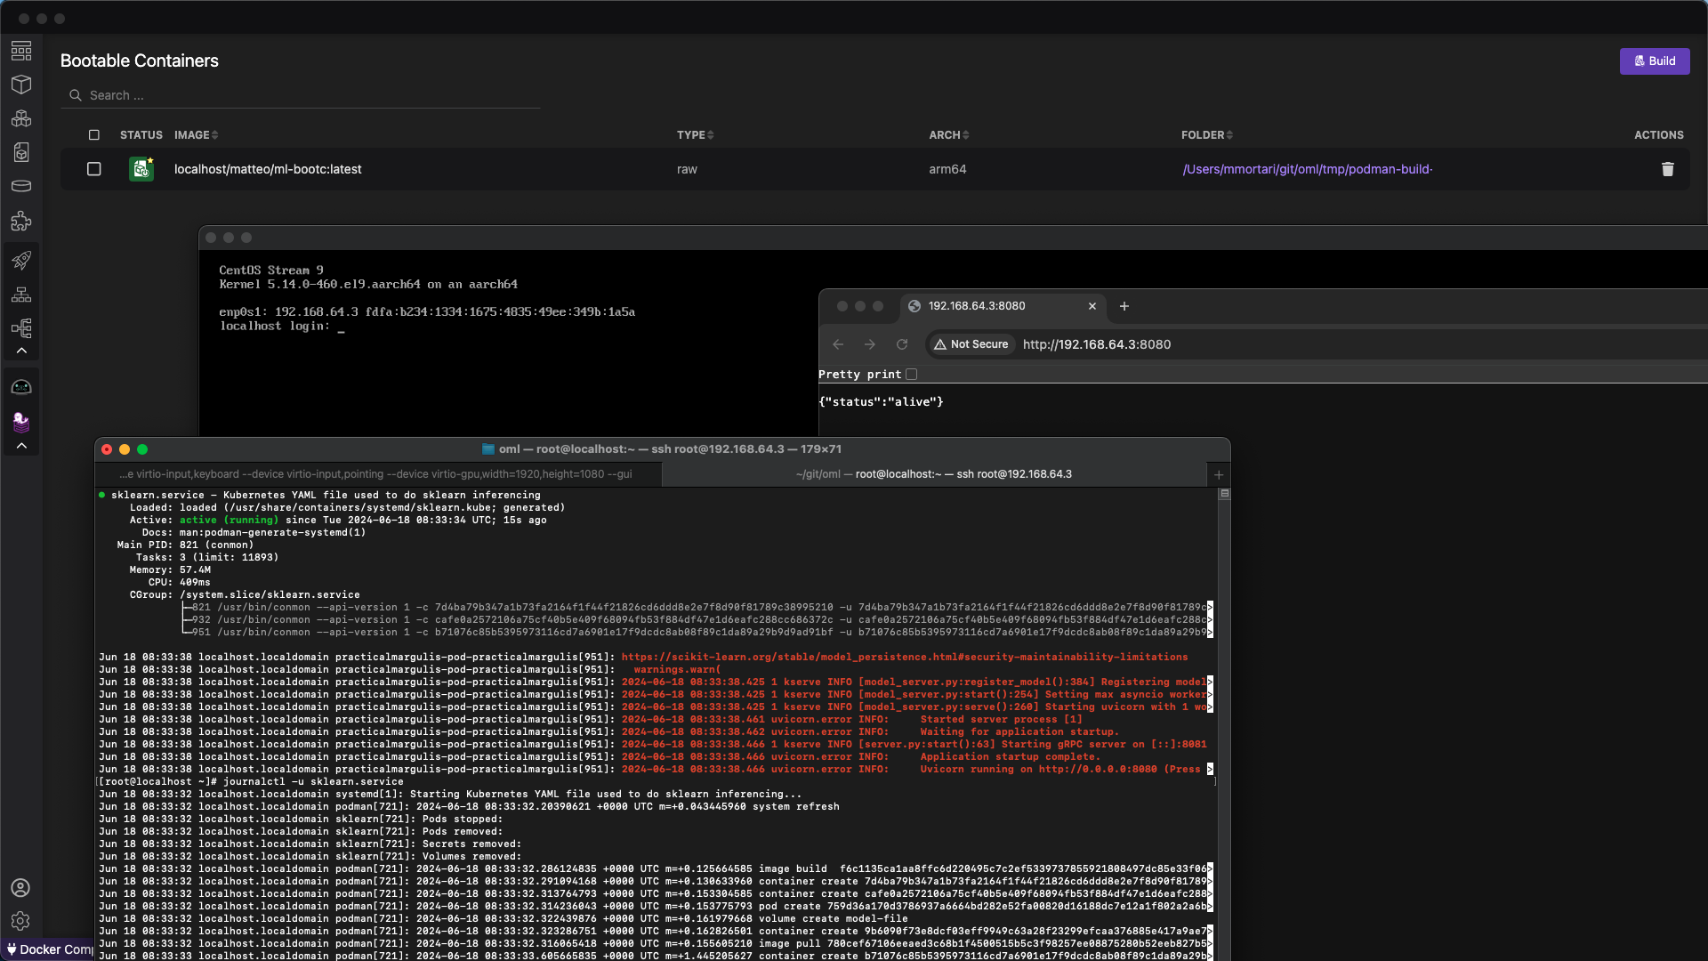Screen dimensions: 1708x961
Task: Minimize the ssh terminal window with yellow button
Action: 125,449
